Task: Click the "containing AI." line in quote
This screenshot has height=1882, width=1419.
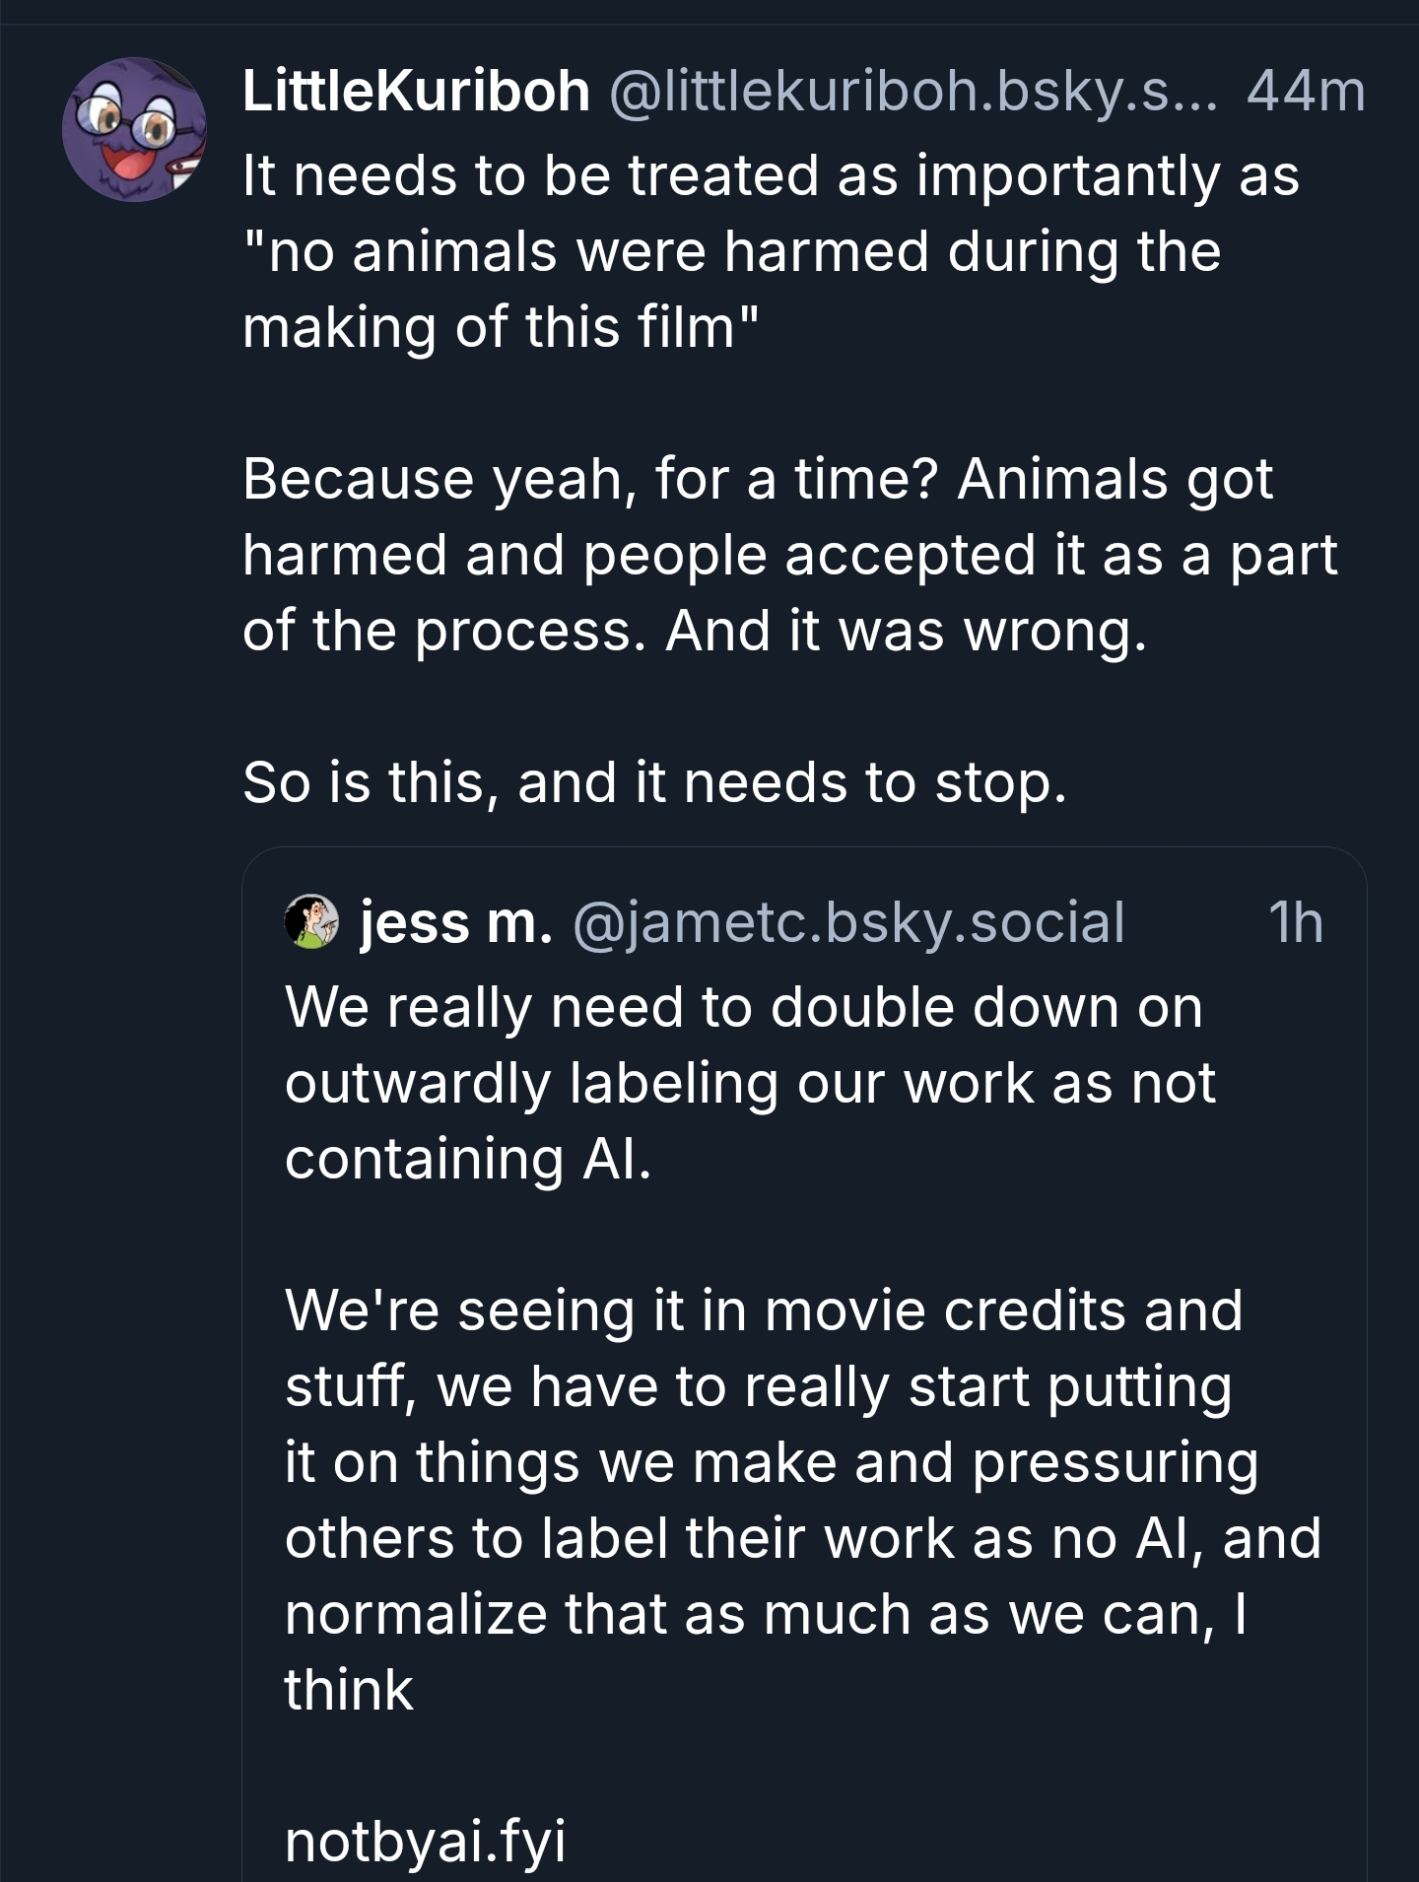Action: click(x=468, y=1159)
